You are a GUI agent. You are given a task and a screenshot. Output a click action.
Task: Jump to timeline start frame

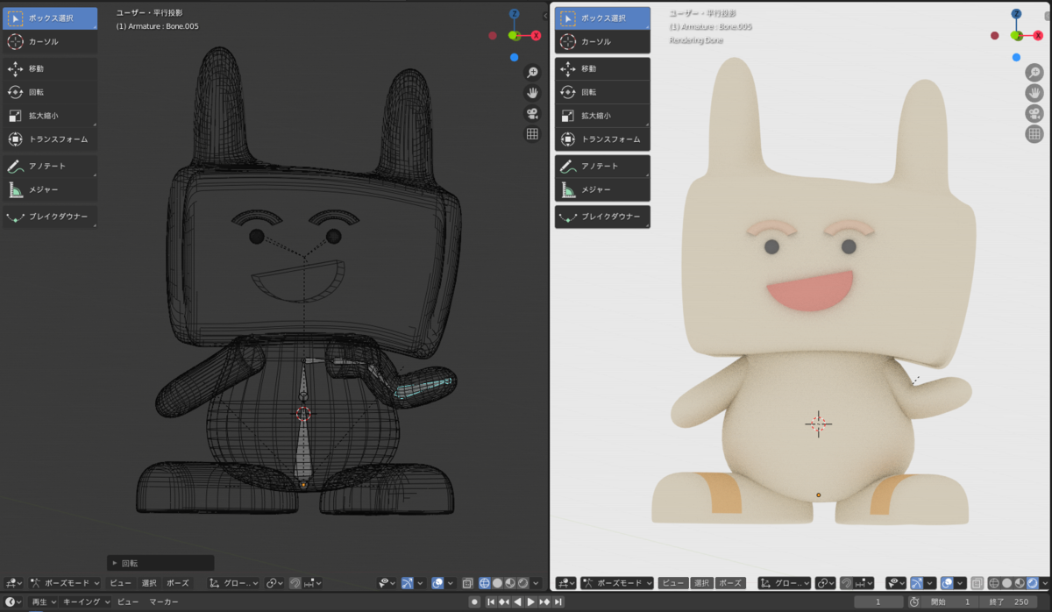(491, 602)
